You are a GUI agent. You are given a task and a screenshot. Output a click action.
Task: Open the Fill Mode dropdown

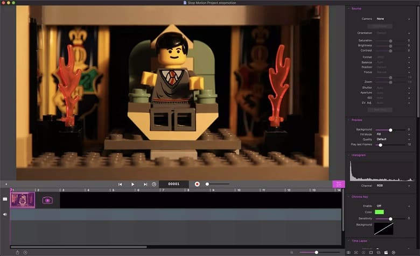pos(393,134)
